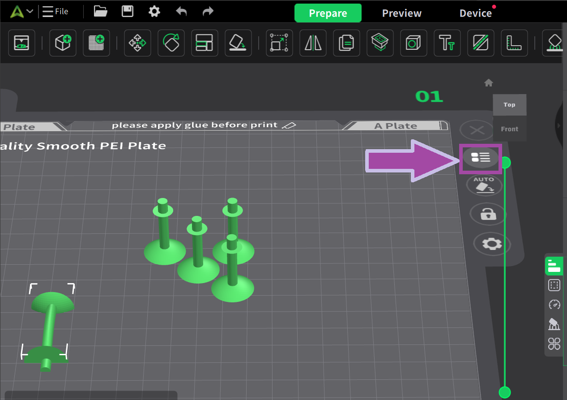Select the Rotate tool

click(x=171, y=43)
